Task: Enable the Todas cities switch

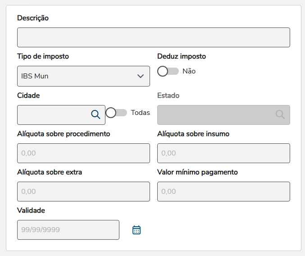Action: pyautogui.click(x=116, y=113)
